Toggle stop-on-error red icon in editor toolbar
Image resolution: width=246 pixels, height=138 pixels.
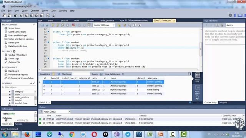pyautogui.click(x=73, y=25)
